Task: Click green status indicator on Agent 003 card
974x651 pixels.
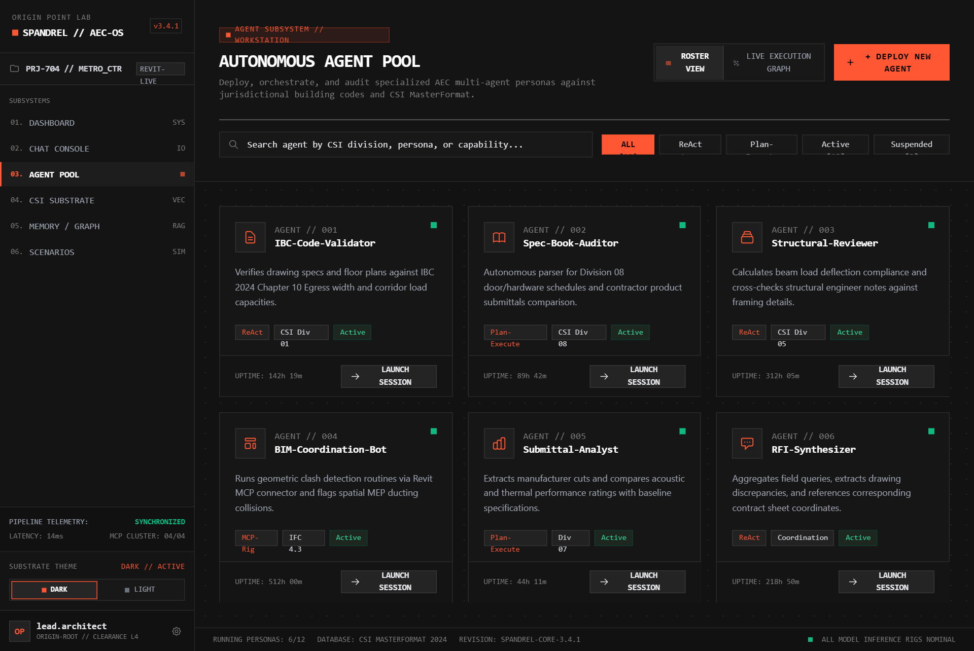Action: click(x=931, y=225)
